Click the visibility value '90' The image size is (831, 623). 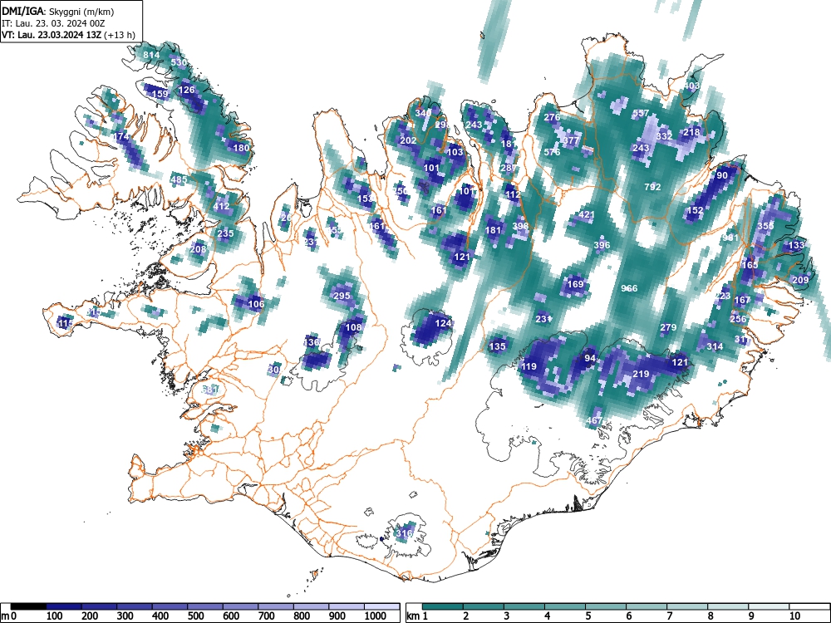tap(722, 175)
